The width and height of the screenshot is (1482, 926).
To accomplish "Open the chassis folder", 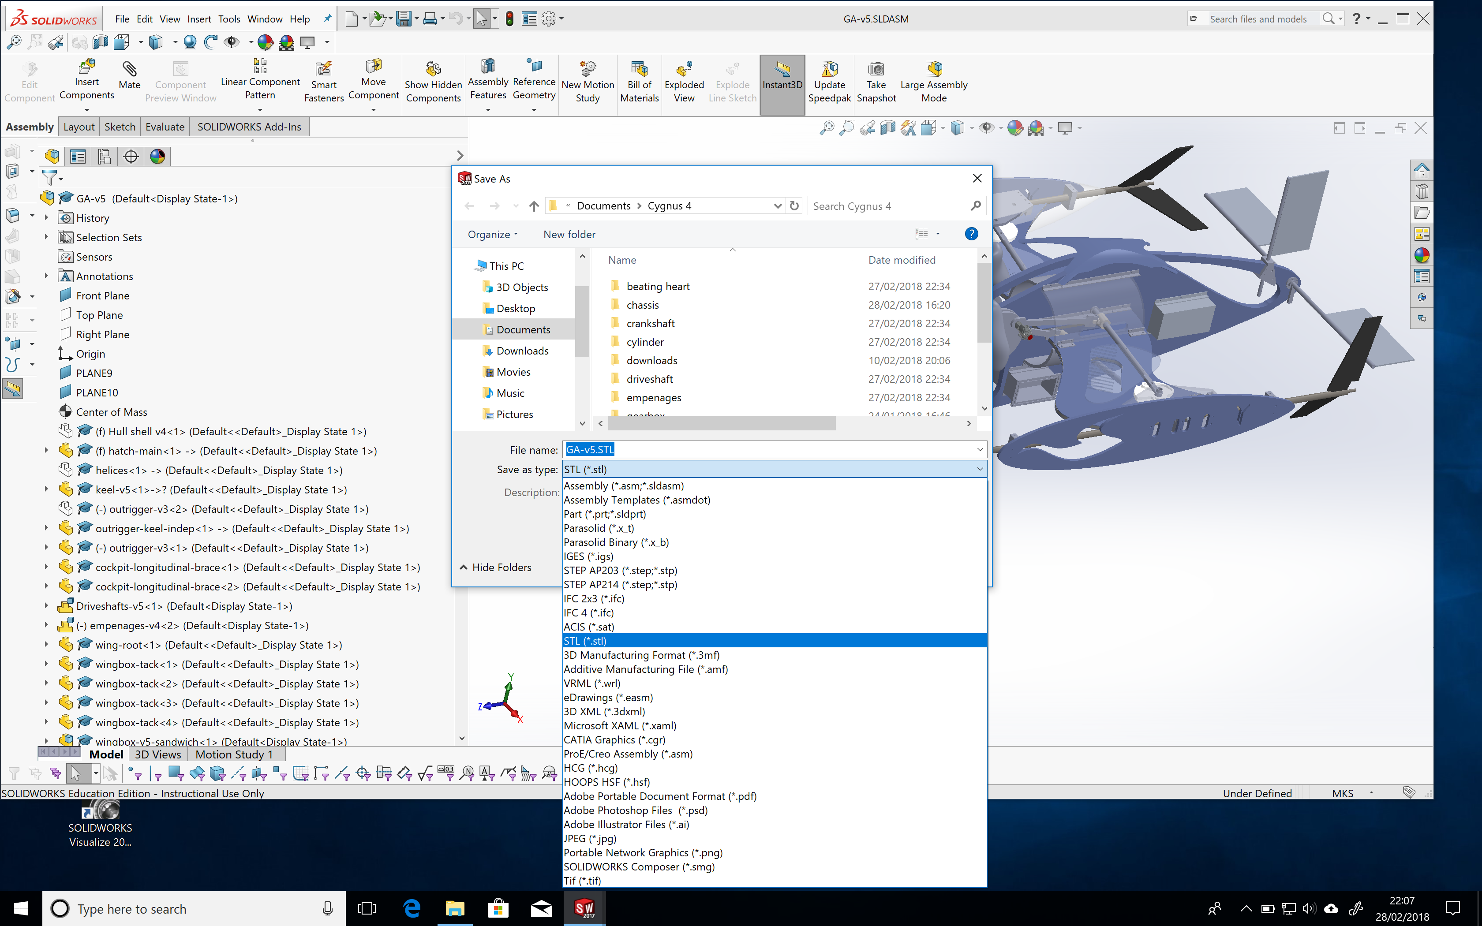I will click(x=642, y=304).
